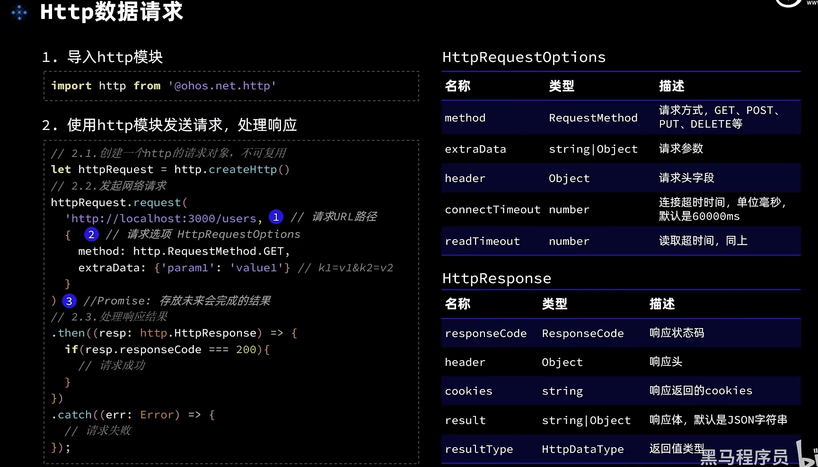Click the extraData row name in table
The width and height of the screenshot is (818, 467).
pos(475,149)
